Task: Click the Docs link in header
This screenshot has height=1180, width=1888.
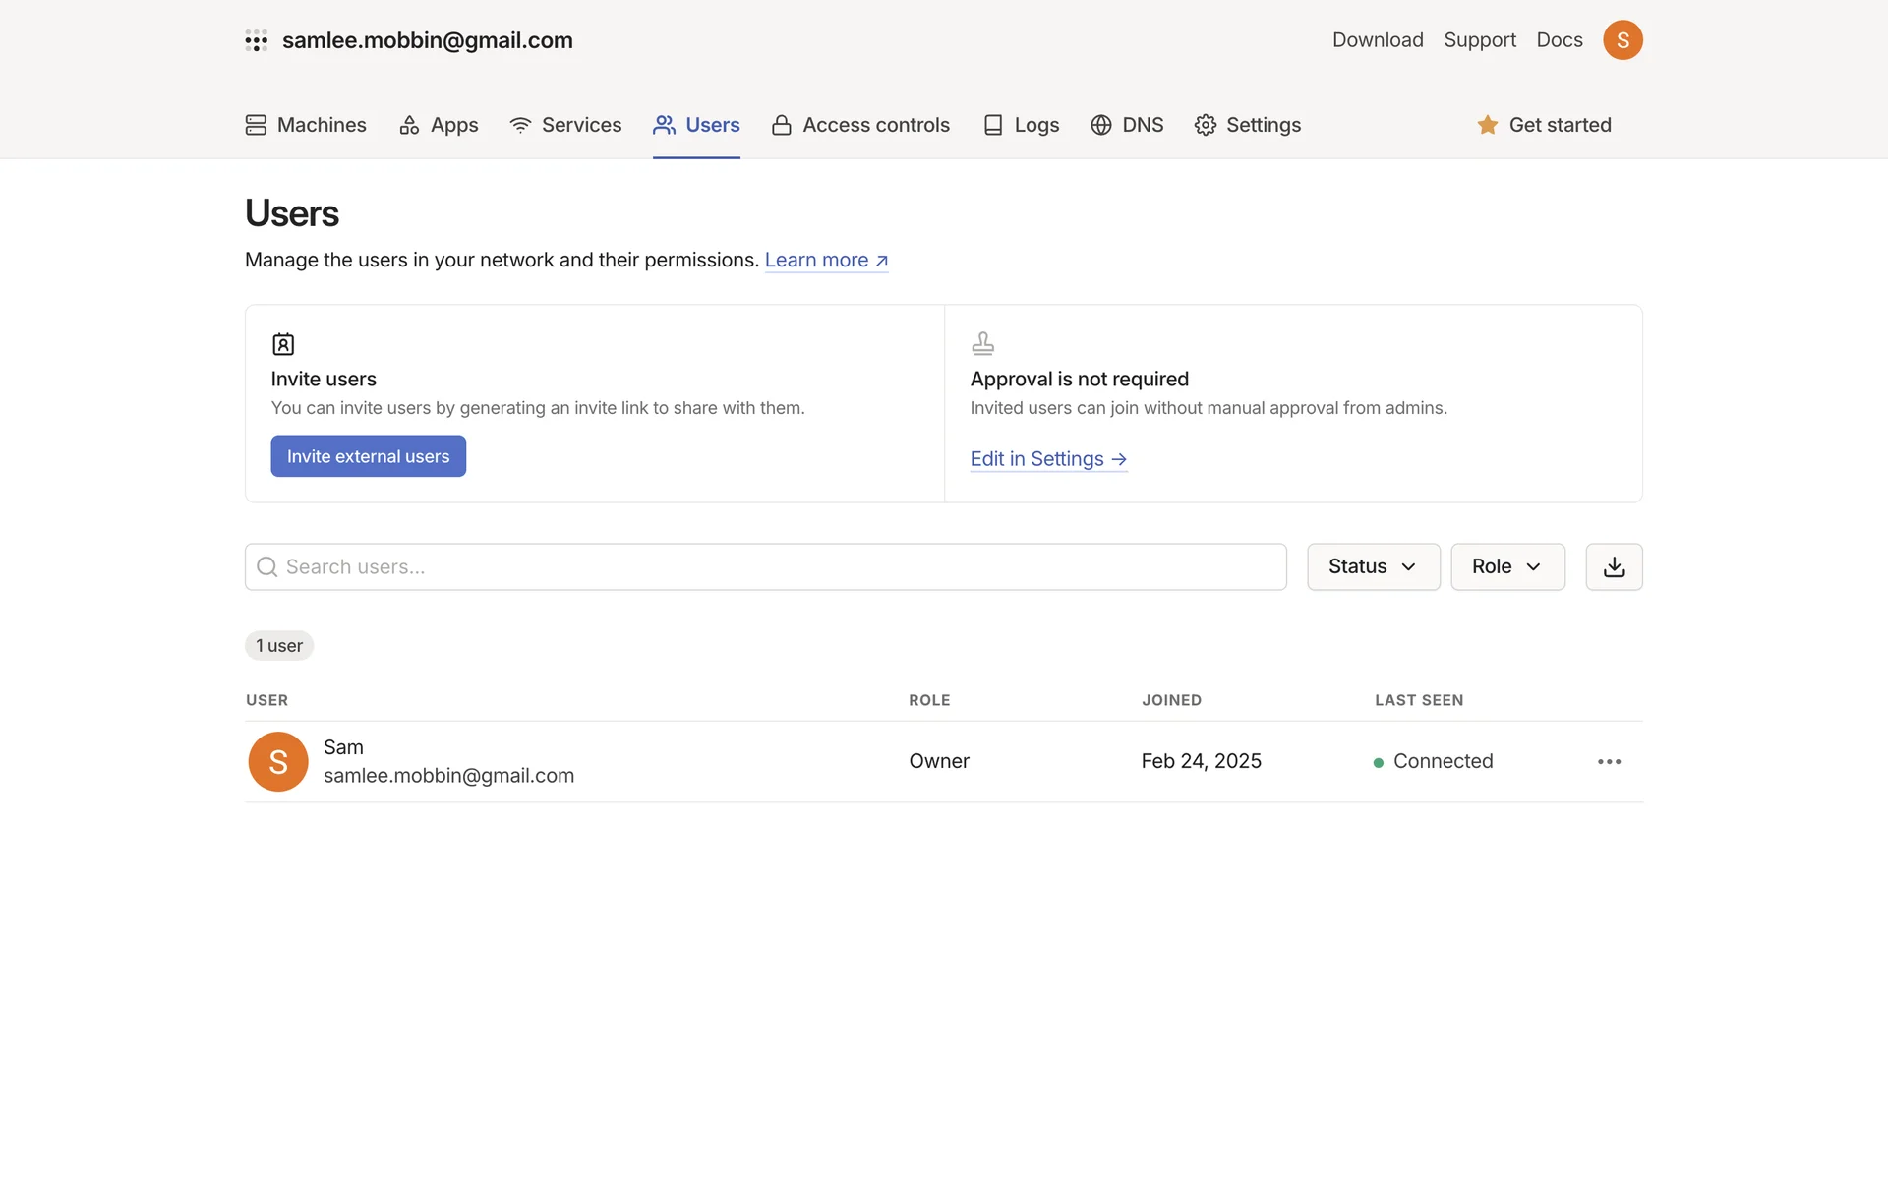Action: click(x=1559, y=40)
